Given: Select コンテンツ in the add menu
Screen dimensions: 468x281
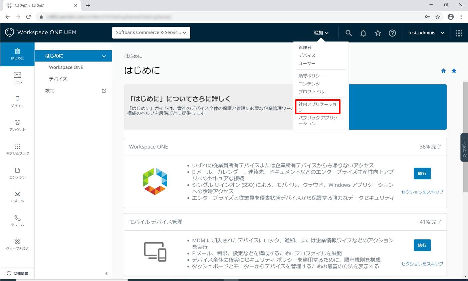Looking at the screenshot, I should click(x=309, y=84).
